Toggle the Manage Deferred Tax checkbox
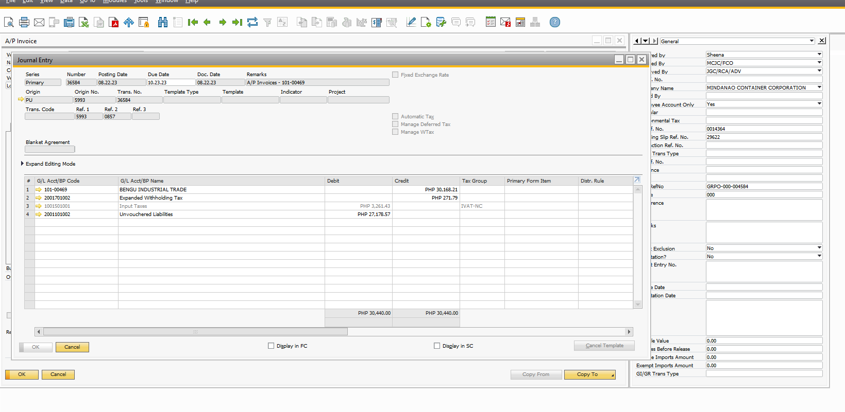Image resolution: width=845 pixels, height=412 pixels. [395, 124]
